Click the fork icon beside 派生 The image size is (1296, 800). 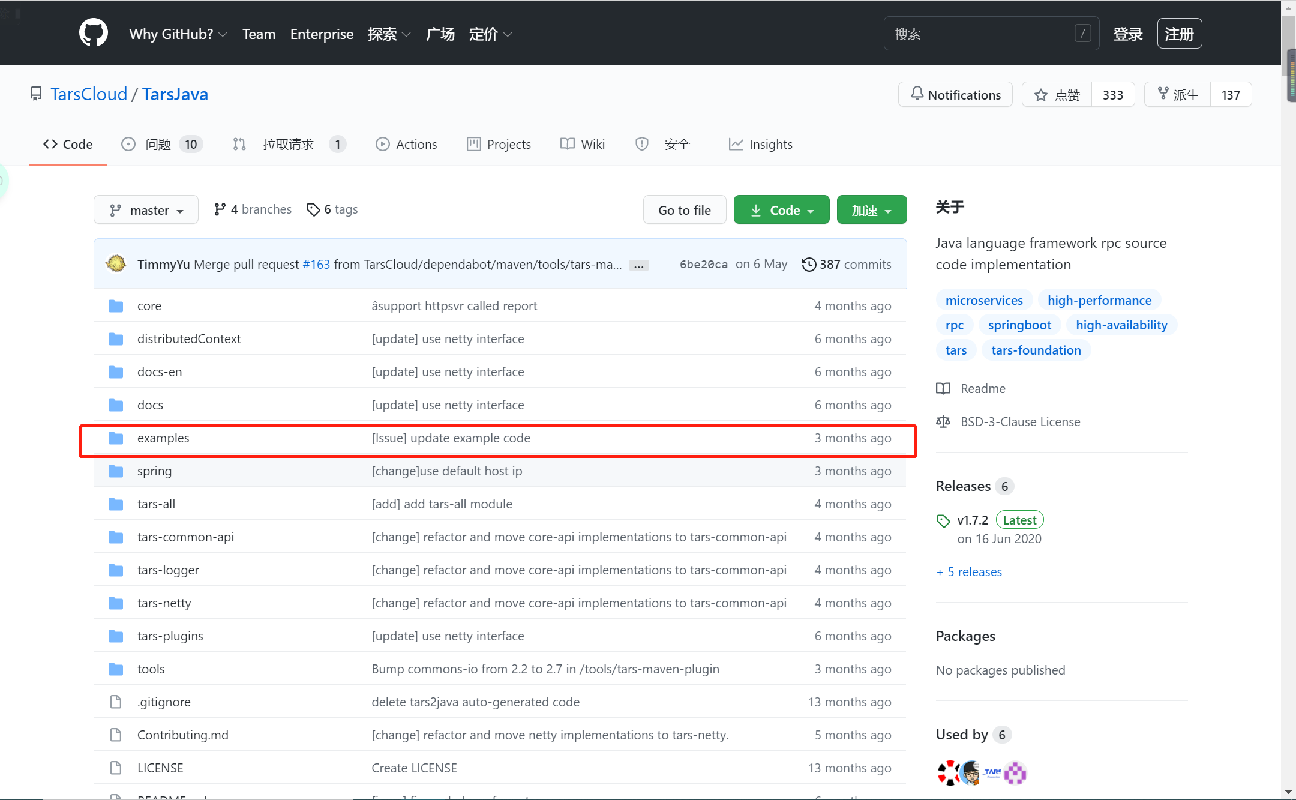pos(1163,94)
